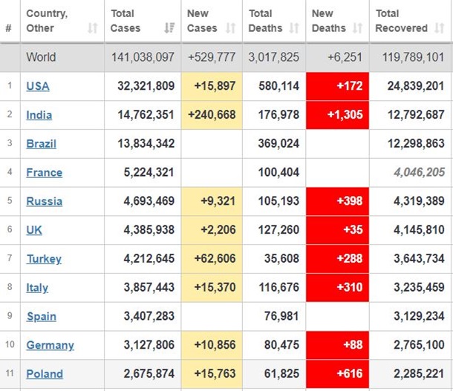This screenshot has width=453, height=391.
Task: Open the Turkey country link
Action: pos(44,259)
